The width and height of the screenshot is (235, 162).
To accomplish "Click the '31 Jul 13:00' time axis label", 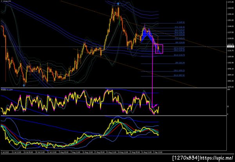I will tap(52, 152).
